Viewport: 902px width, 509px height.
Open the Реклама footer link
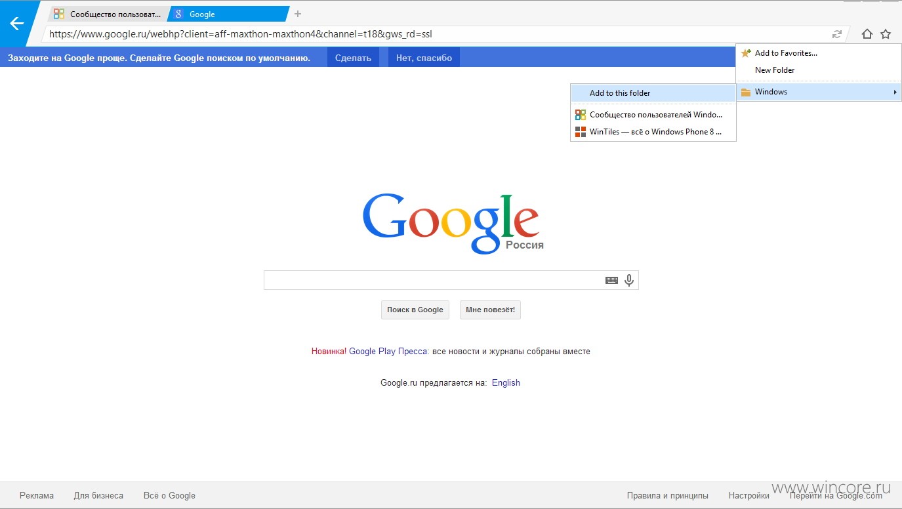(x=37, y=496)
